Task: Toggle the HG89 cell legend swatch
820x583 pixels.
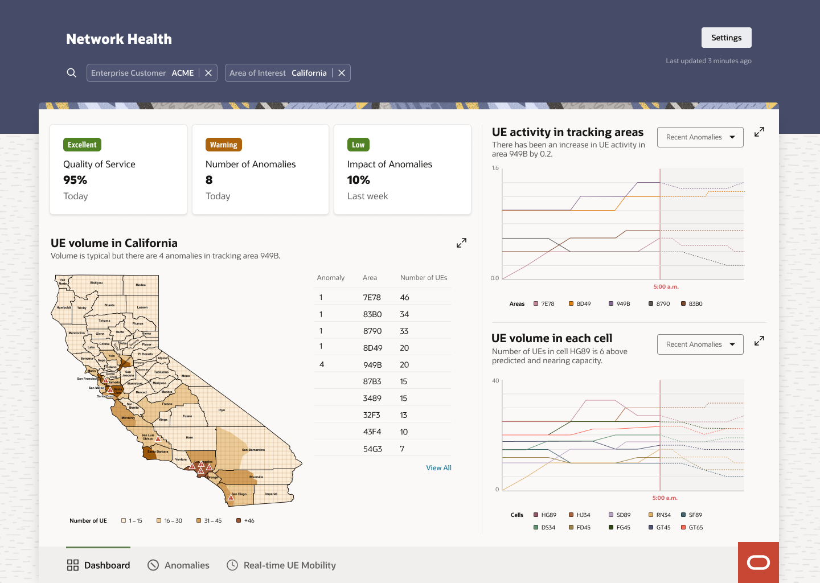Action: [536, 515]
